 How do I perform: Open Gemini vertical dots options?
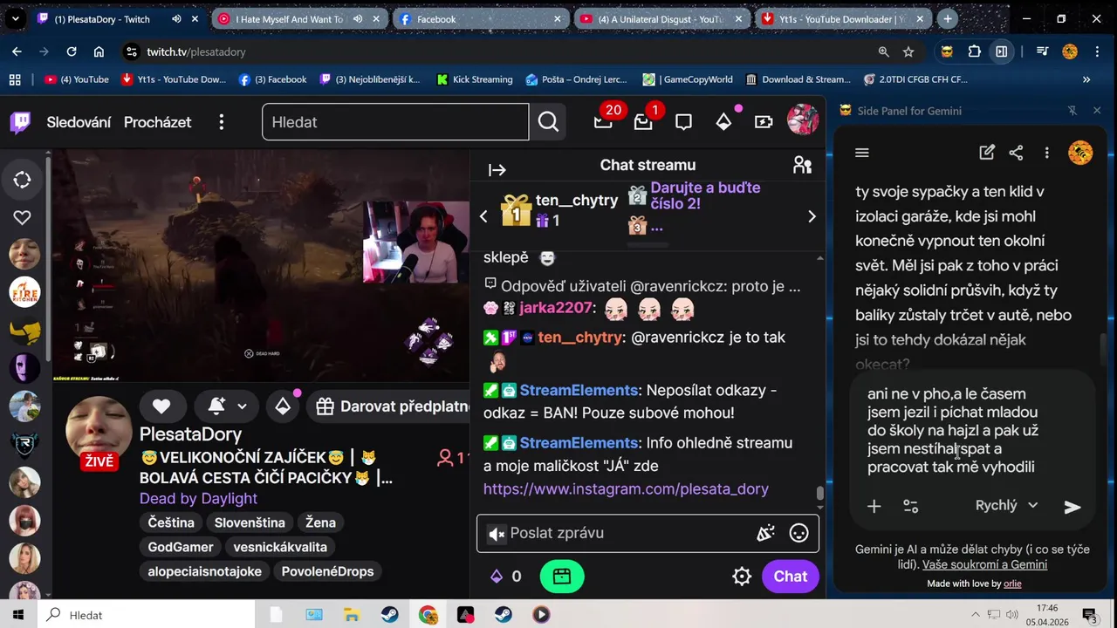[x=1046, y=153]
